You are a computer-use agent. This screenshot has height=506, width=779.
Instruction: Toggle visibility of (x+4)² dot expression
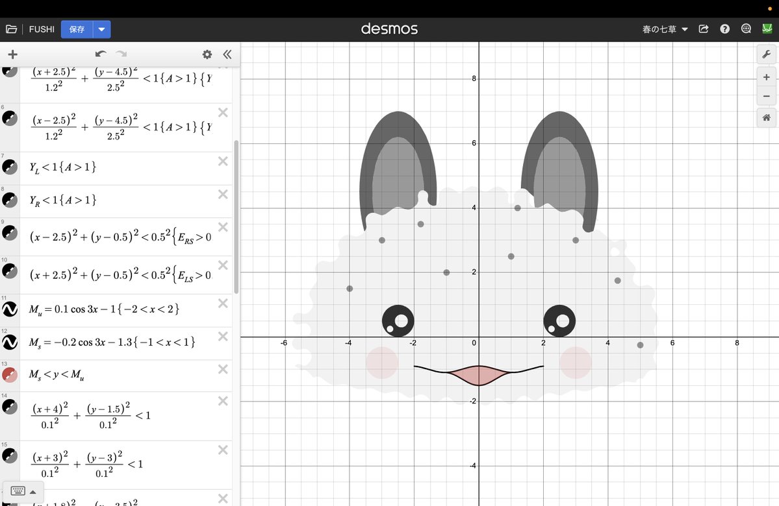click(x=10, y=407)
